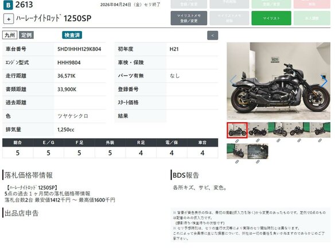The height and width of the screenshot is (251, 335).
Task: Click the 総合 score header
Action: pyautogui.click(x=18, y=143)
